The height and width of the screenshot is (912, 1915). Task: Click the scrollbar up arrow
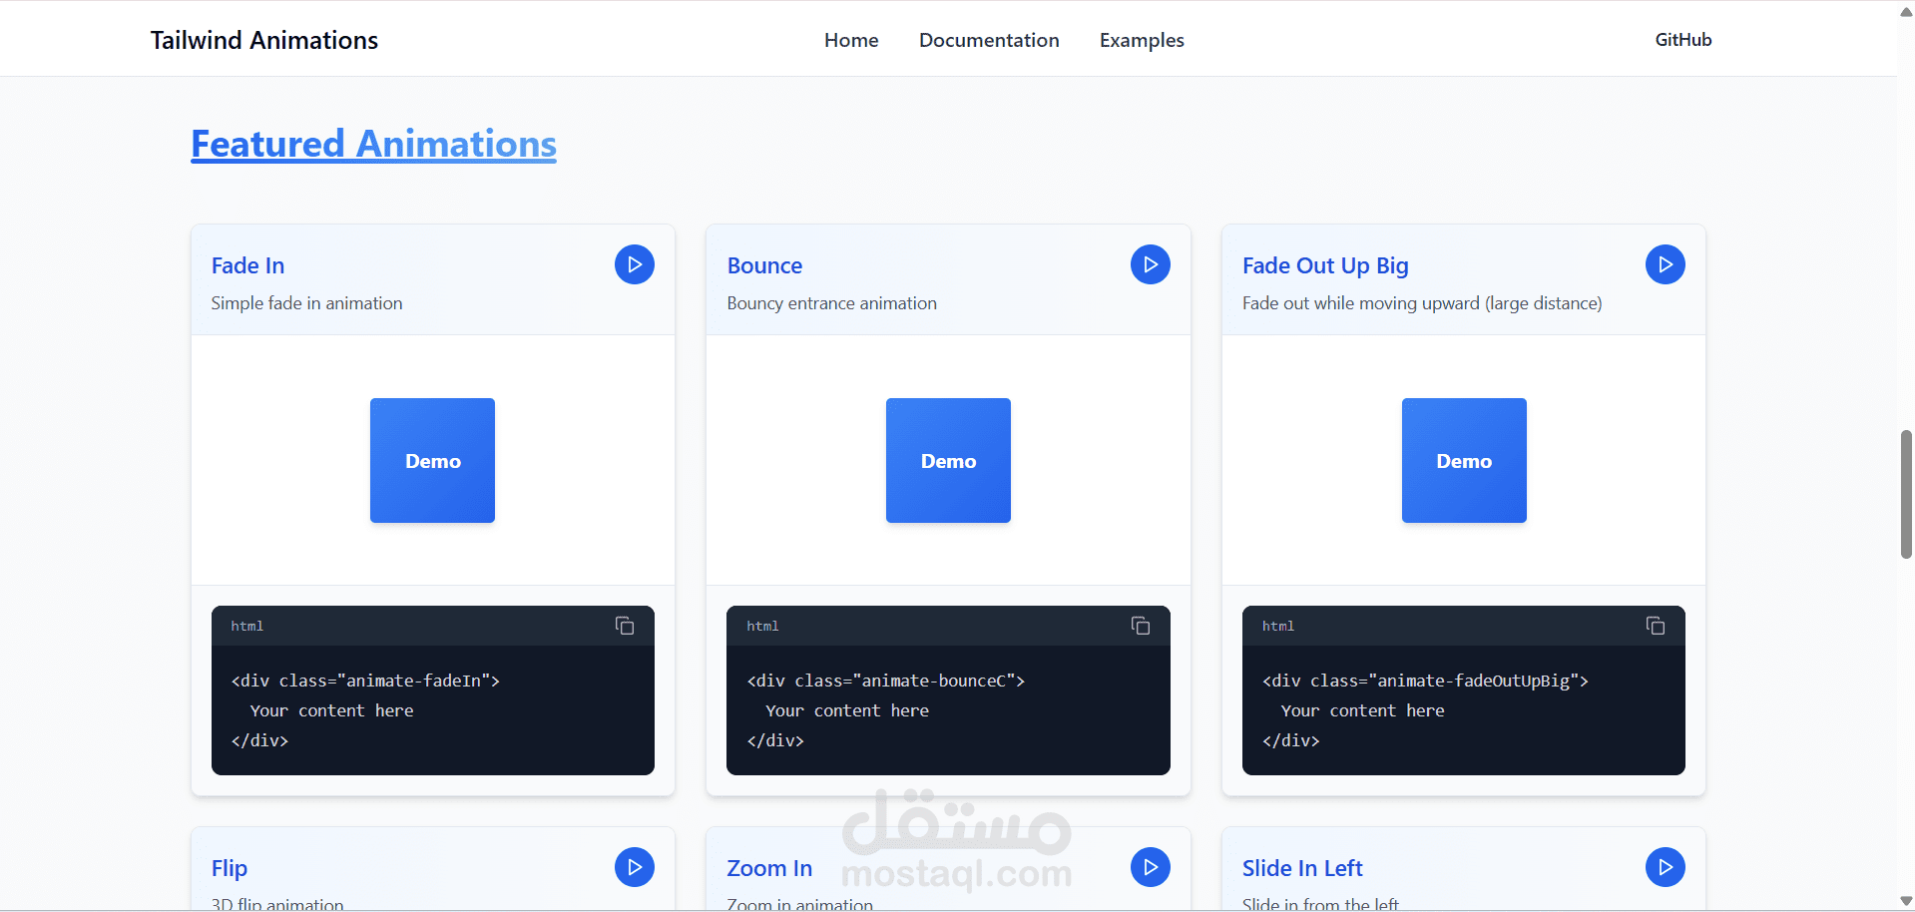1906,11
